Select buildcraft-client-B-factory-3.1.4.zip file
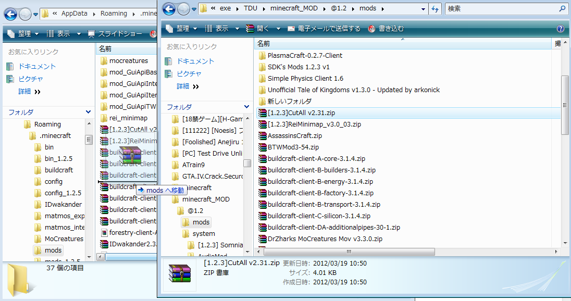 click(316, 193)
